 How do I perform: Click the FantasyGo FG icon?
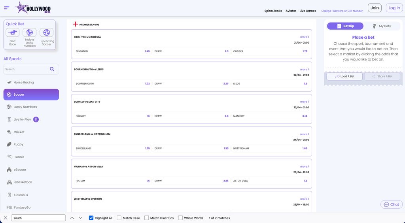[9, 208]
